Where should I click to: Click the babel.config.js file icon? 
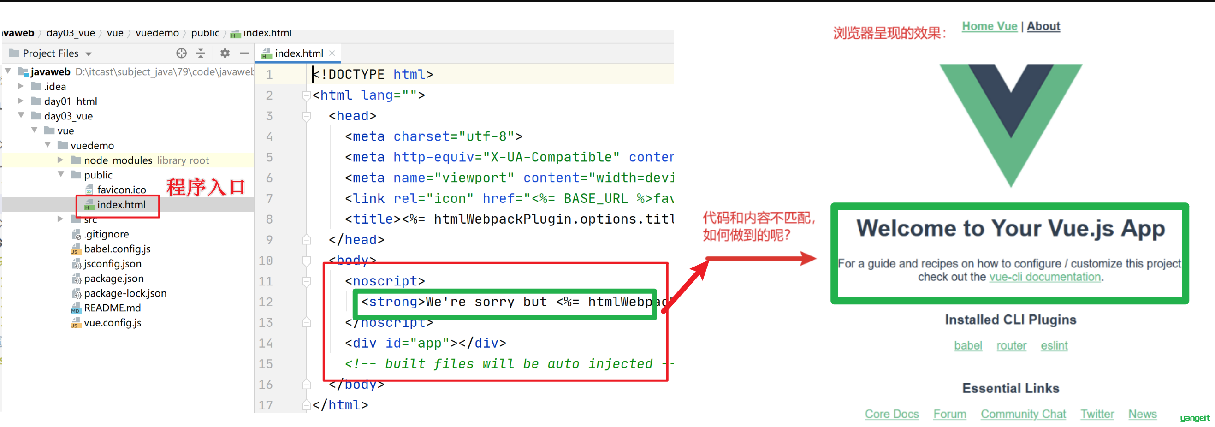pyautogui.click(x=76, y=249)
